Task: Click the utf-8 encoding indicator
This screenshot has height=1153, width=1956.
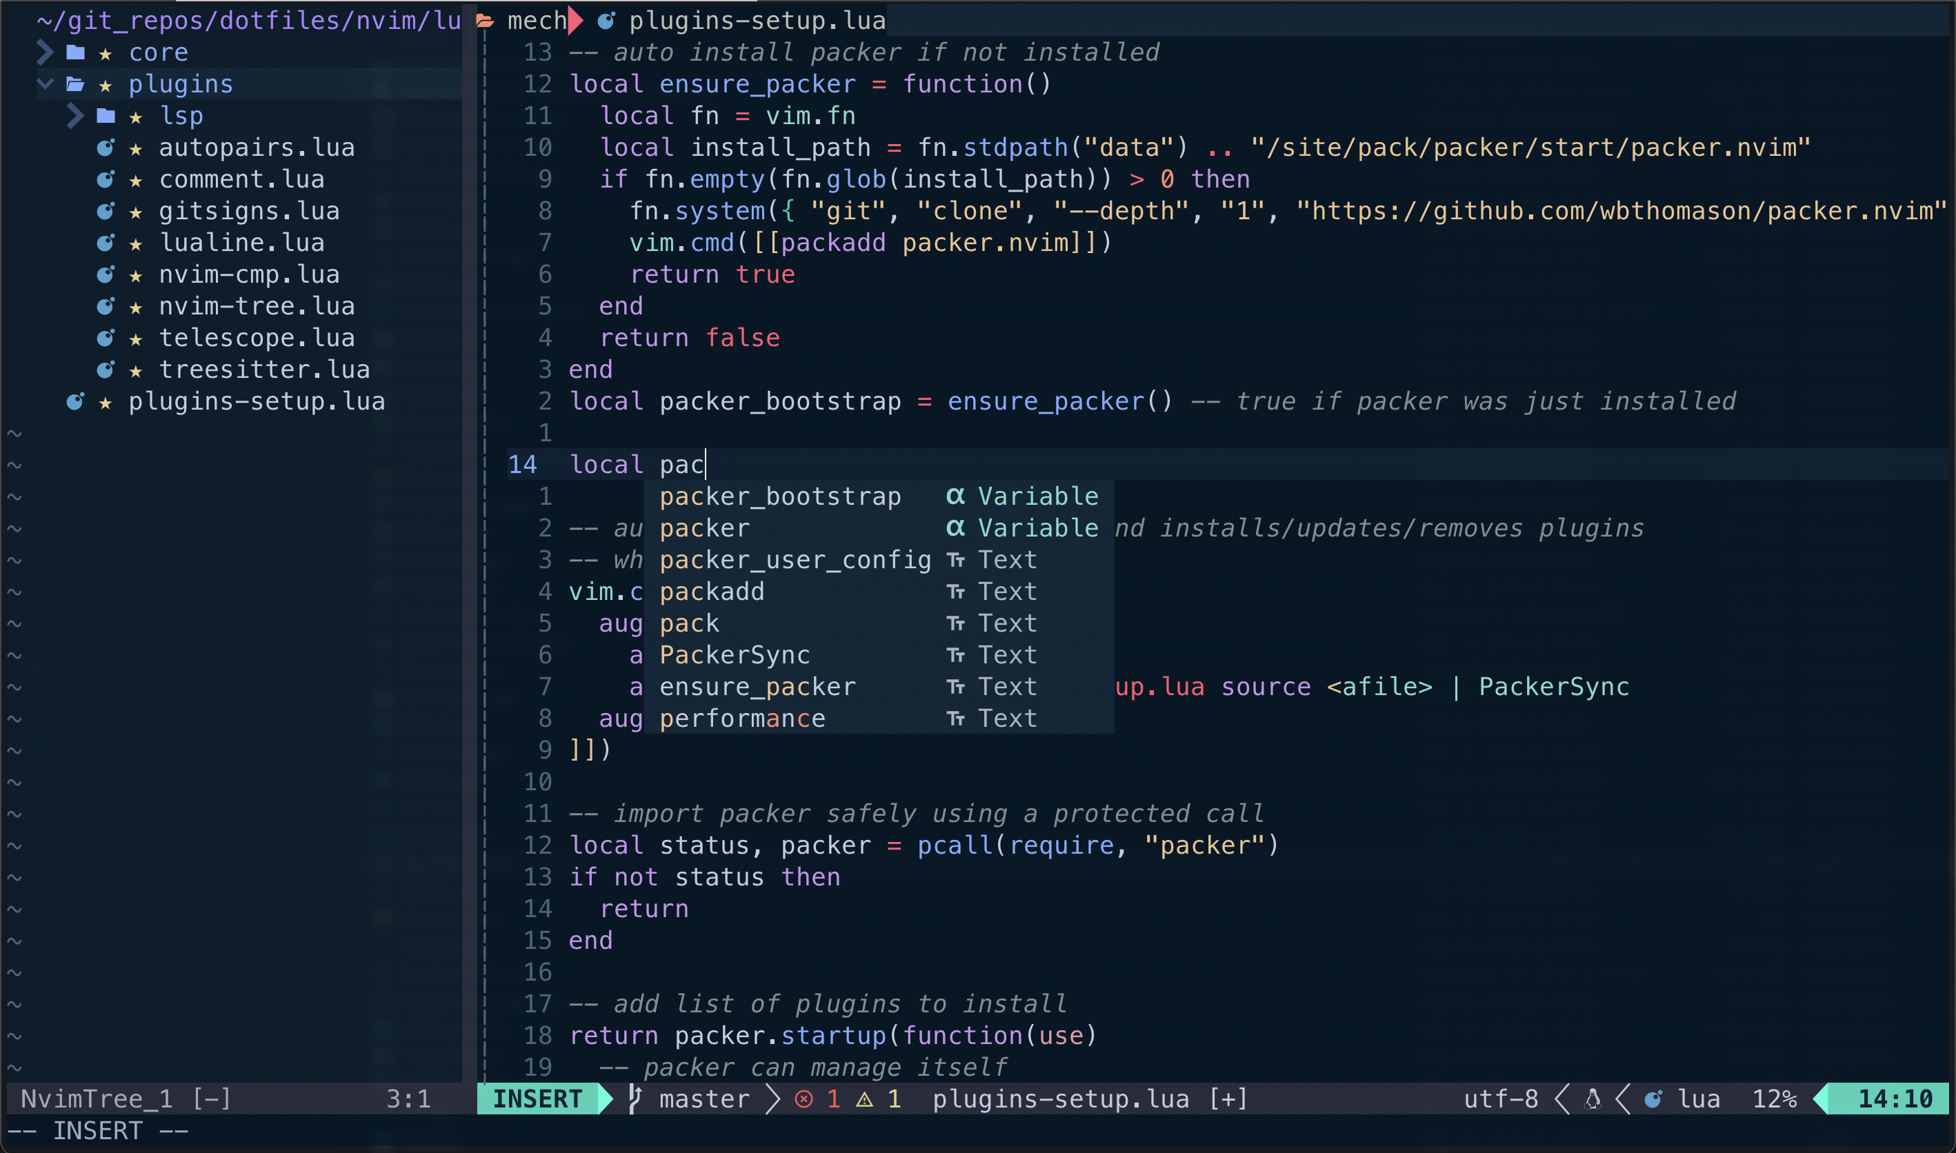Action: [x=1501, y=1099]
